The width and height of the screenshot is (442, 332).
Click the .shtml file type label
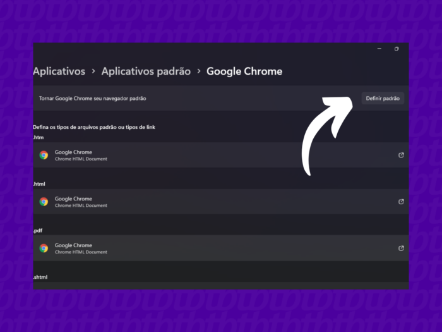click(40, 277)
